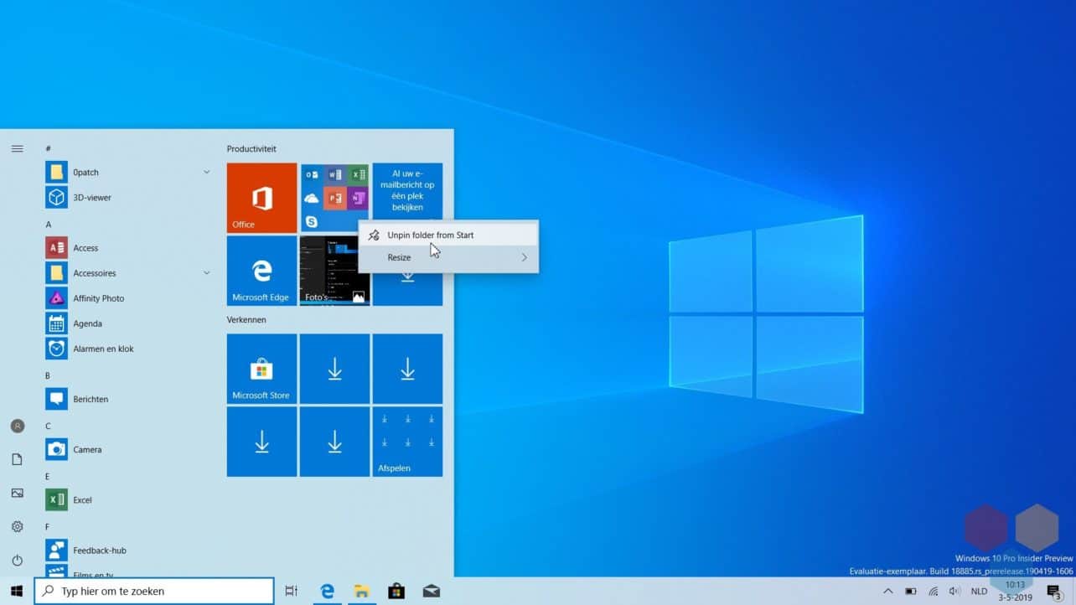This screenshot has height=605, width=1076.
Task: Click the Office tile
Action: pyautogui.click(x=261, y=197)
